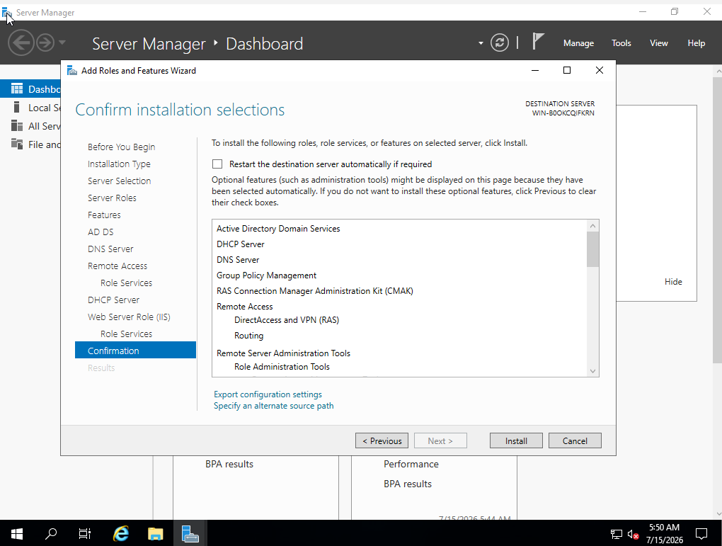Open the Help menu
The width and height of the screenshot is (722, 546).
click(x=697, y=43)
